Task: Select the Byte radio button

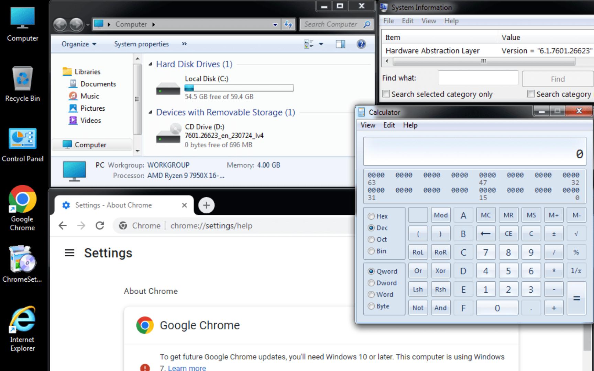Action: 371,306
